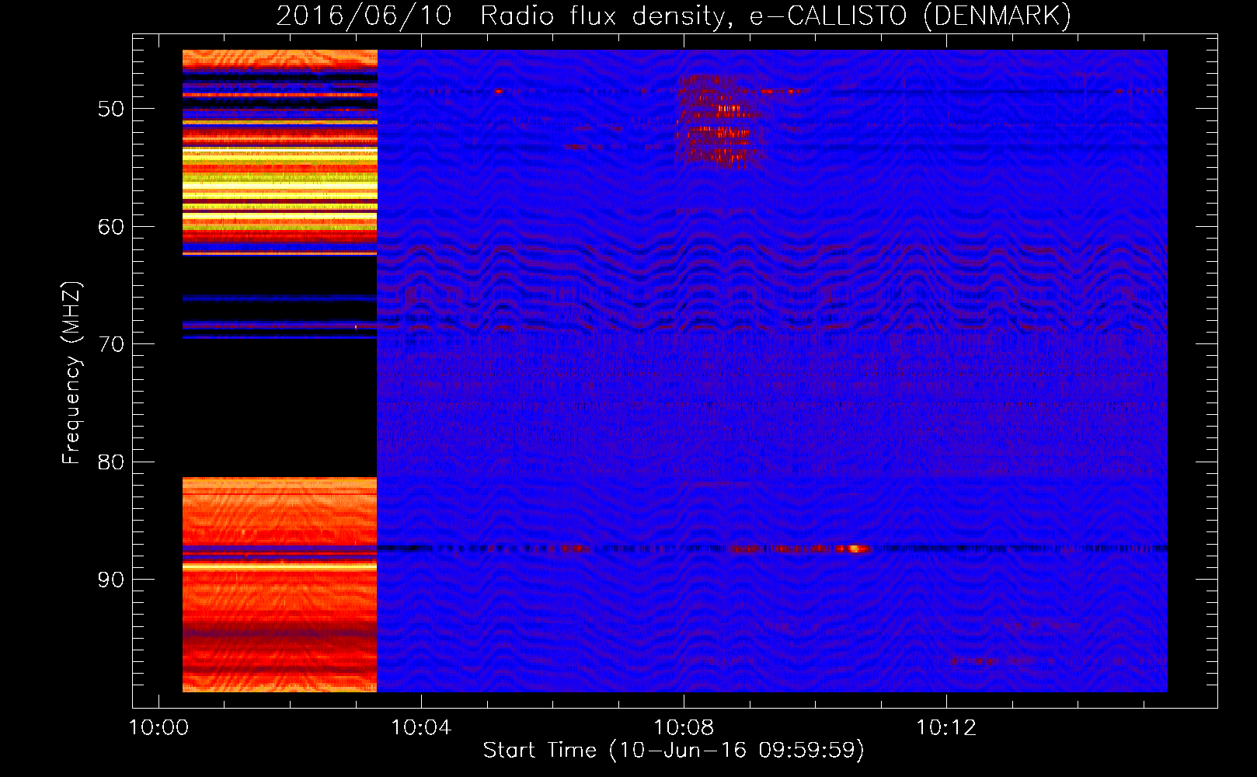Click the time tick label 10:00

pos(158,728)
